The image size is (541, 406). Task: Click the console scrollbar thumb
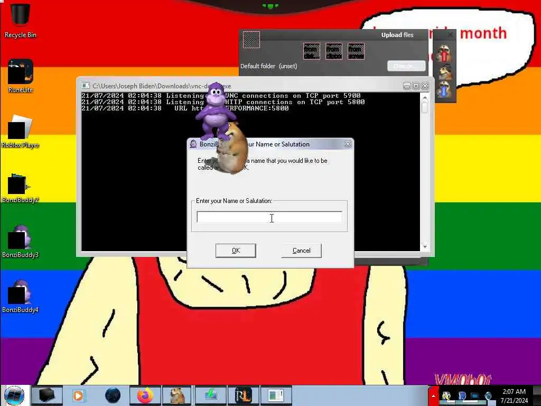pos(425,107)
